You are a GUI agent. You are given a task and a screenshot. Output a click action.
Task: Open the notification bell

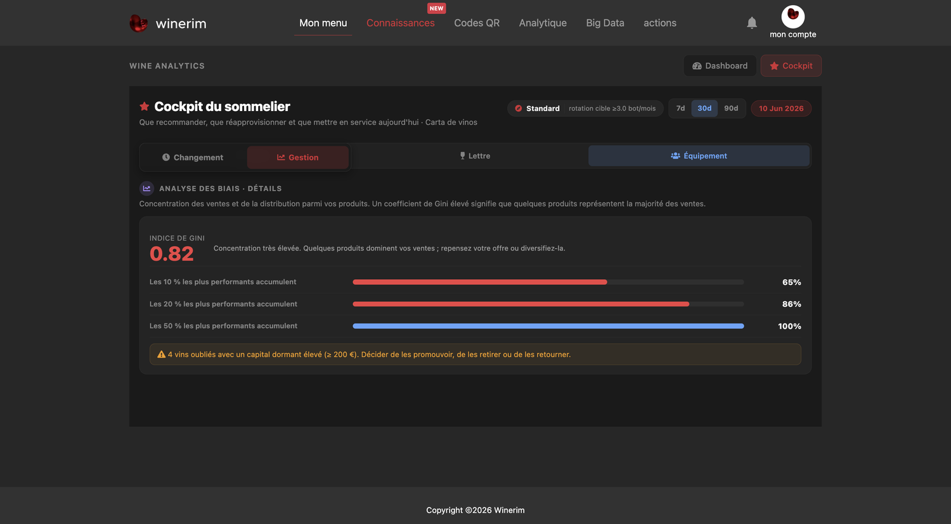pyautogui.click(x=752, y=23)
